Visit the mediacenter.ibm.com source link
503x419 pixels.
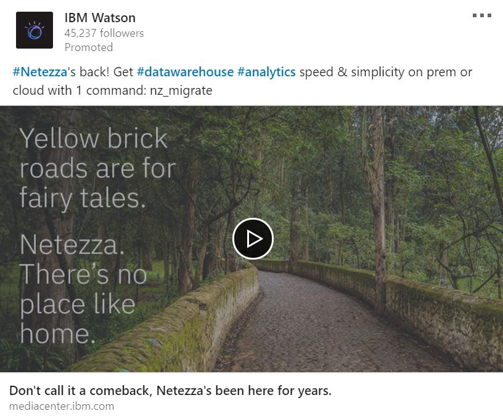point(62,406)
